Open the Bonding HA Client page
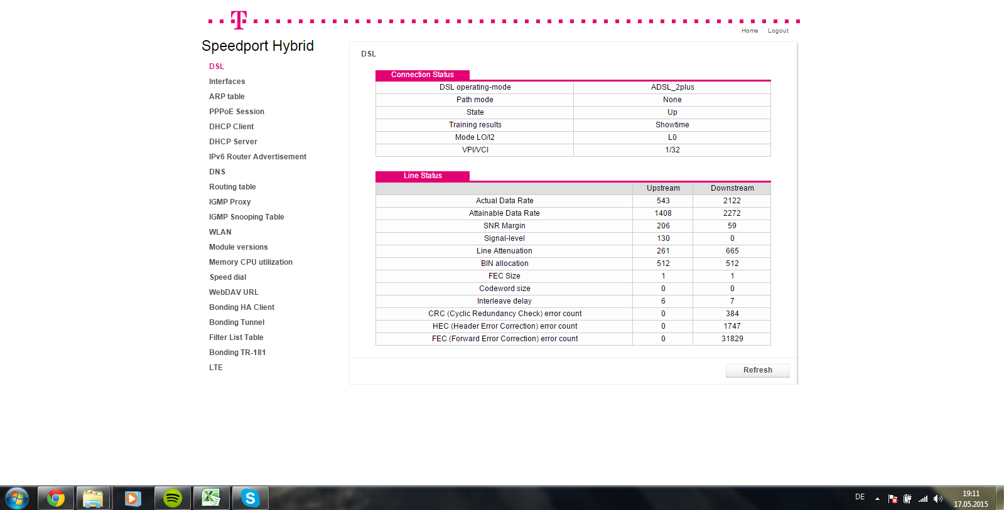Image resolution: width=1004 pixels, height=510 pixels. 242,307
